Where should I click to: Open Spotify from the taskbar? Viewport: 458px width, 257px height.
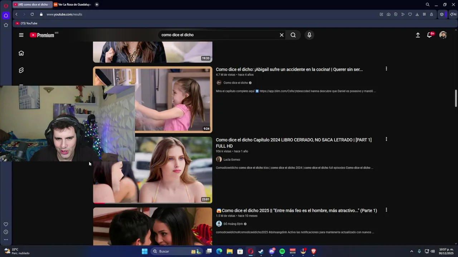[x=282, y=251]
